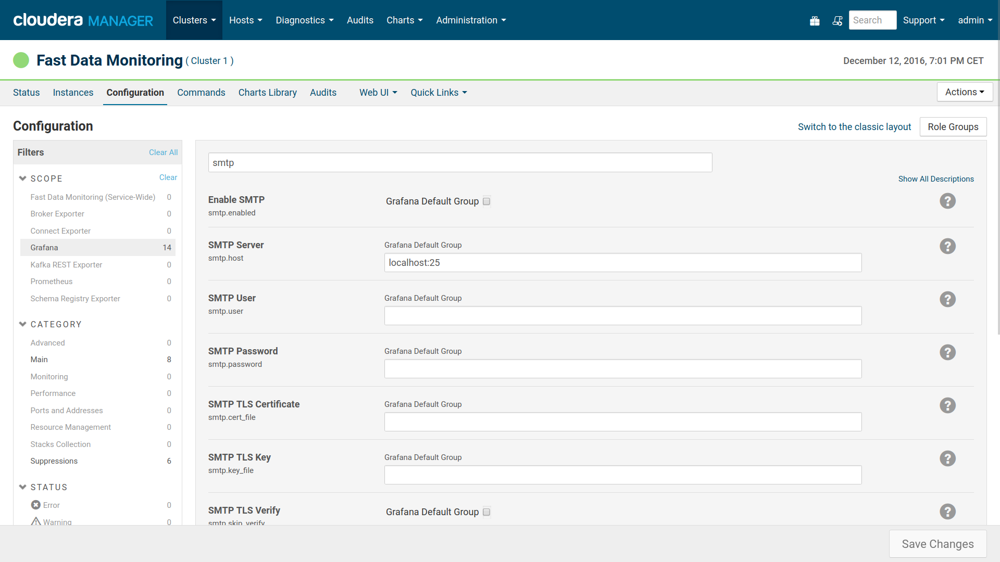The width and height of the screenshot is (1000, 562).
Task: Toggle the SMTP TLS Verify checkbox
Action: click(486, 512)
